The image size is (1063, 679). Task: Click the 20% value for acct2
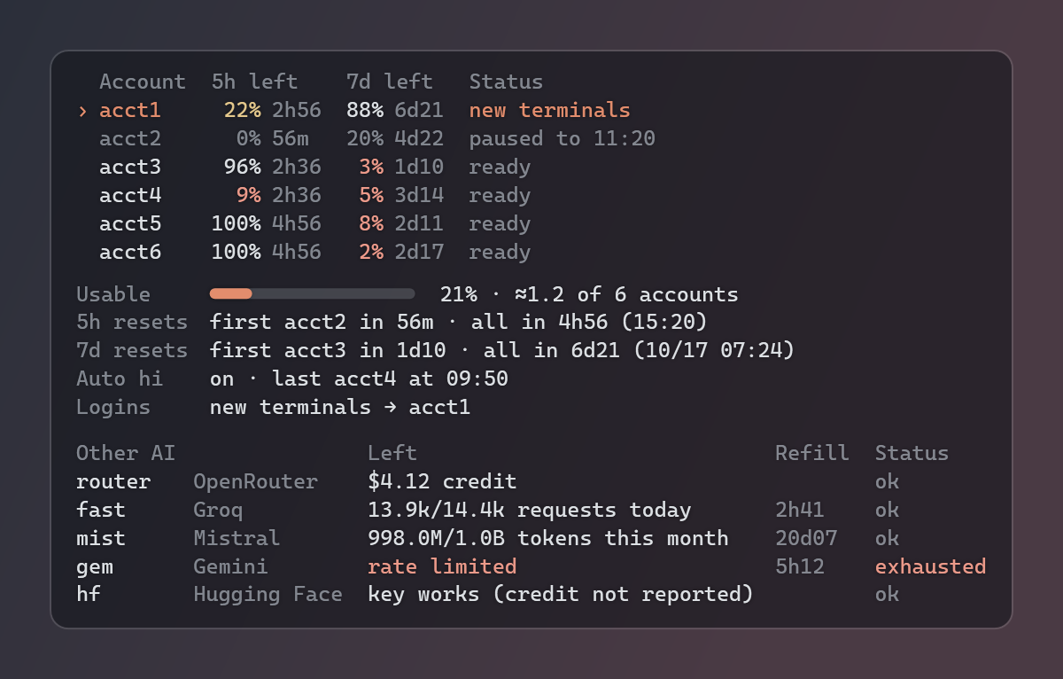(x=365, y=139)
